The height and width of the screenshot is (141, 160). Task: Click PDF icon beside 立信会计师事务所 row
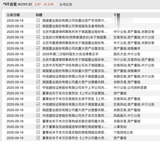(38, 37)
